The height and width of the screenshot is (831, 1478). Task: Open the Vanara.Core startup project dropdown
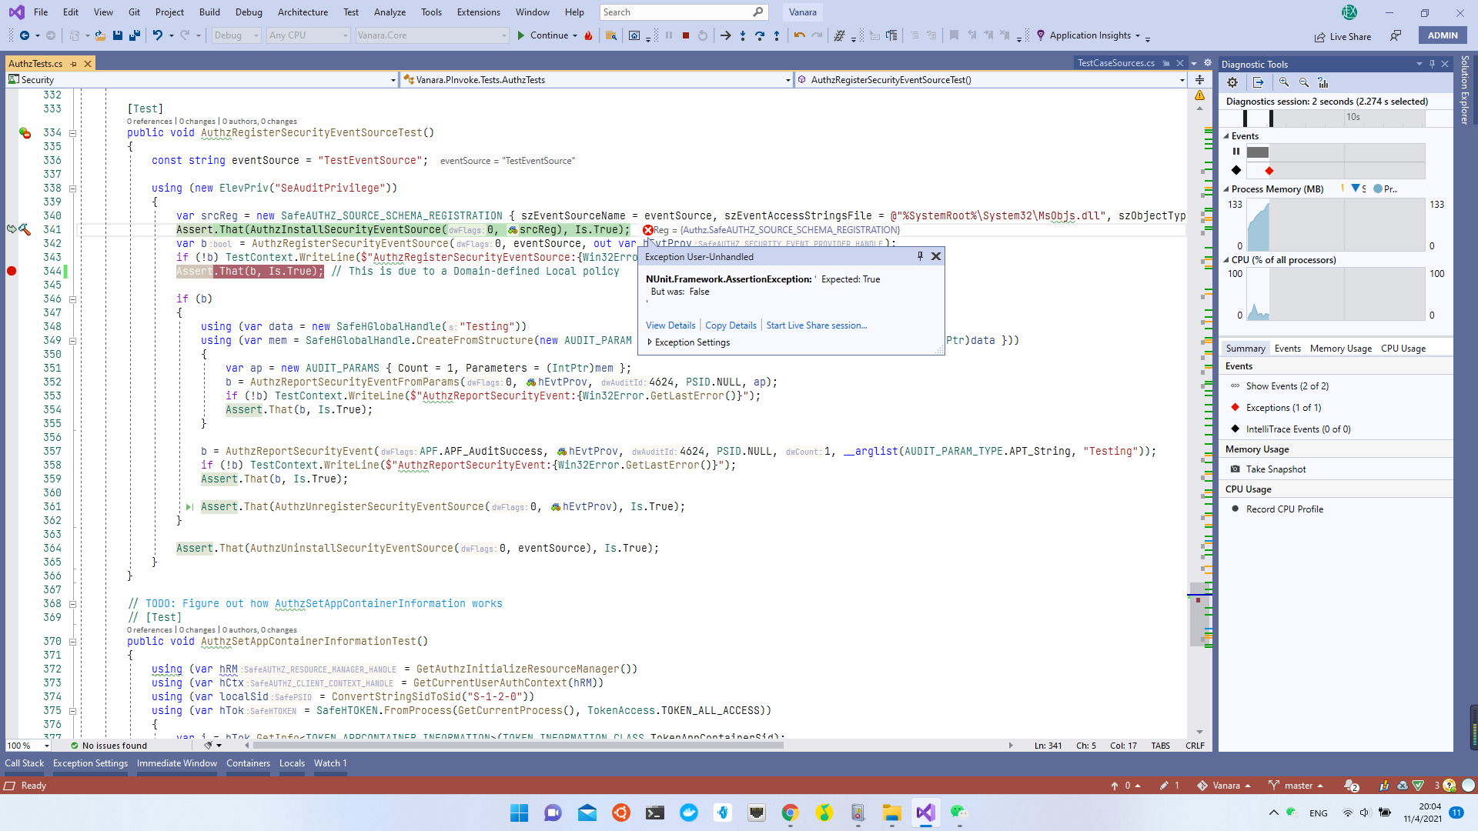click(x=433, y=35)
